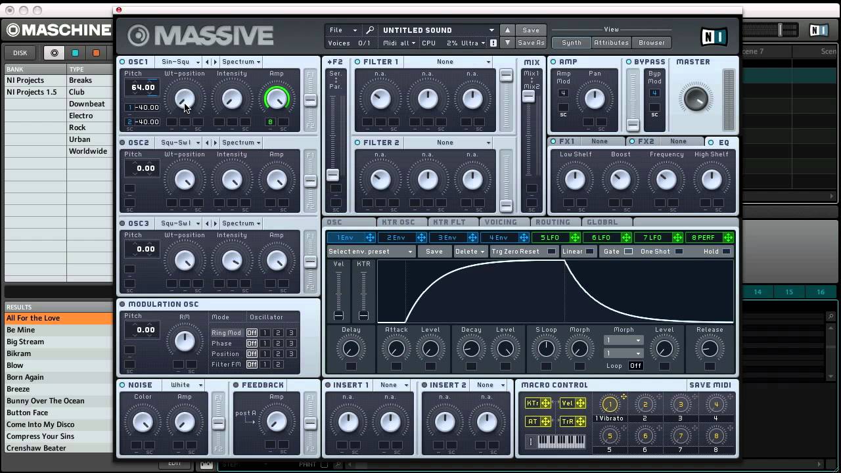Click the OSC1 Pitch value field
This screenshot has width=841, height=473.
click(143, 87)
